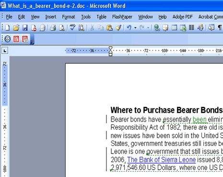The image size is (223, 177).
Task: Click the New Blank Document icon
Action: tap(7, 28)
